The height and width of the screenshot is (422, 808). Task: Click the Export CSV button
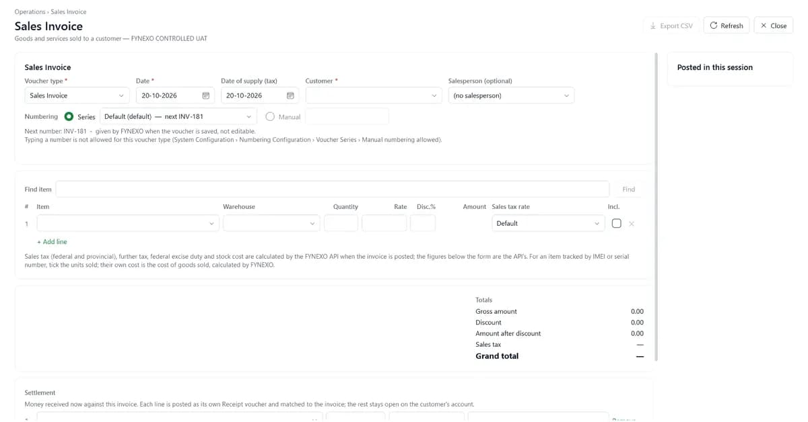click(671, 26)
